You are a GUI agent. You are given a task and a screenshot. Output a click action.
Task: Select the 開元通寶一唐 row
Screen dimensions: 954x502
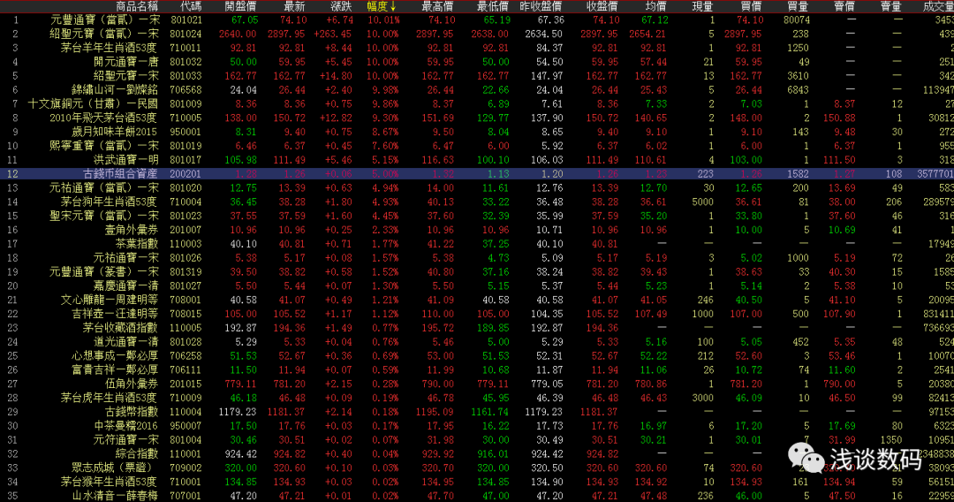point(477,62)
